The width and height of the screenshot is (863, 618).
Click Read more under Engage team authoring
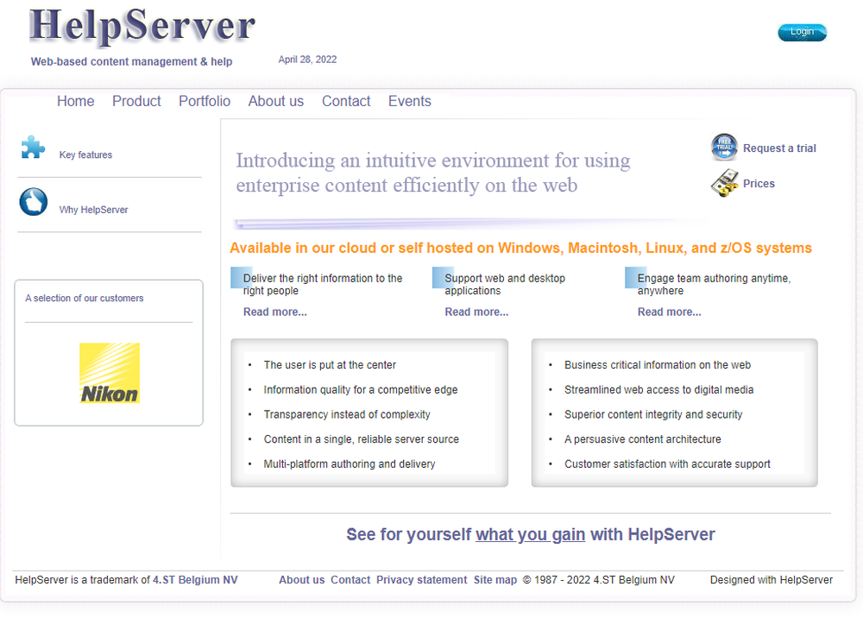point(669,312)
